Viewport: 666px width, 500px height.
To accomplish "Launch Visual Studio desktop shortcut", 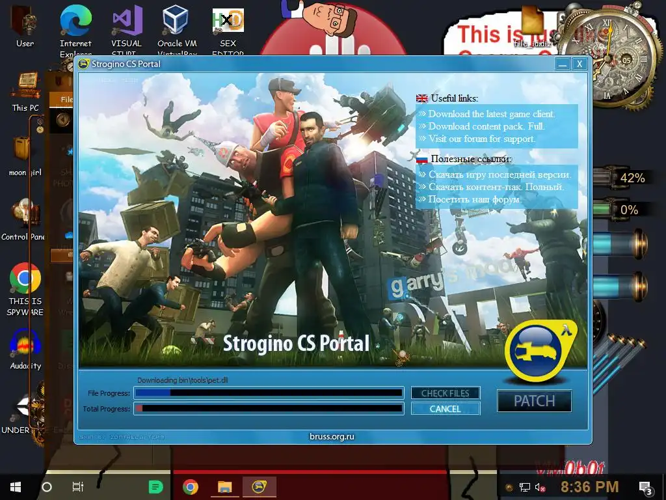I will [126, 30].
